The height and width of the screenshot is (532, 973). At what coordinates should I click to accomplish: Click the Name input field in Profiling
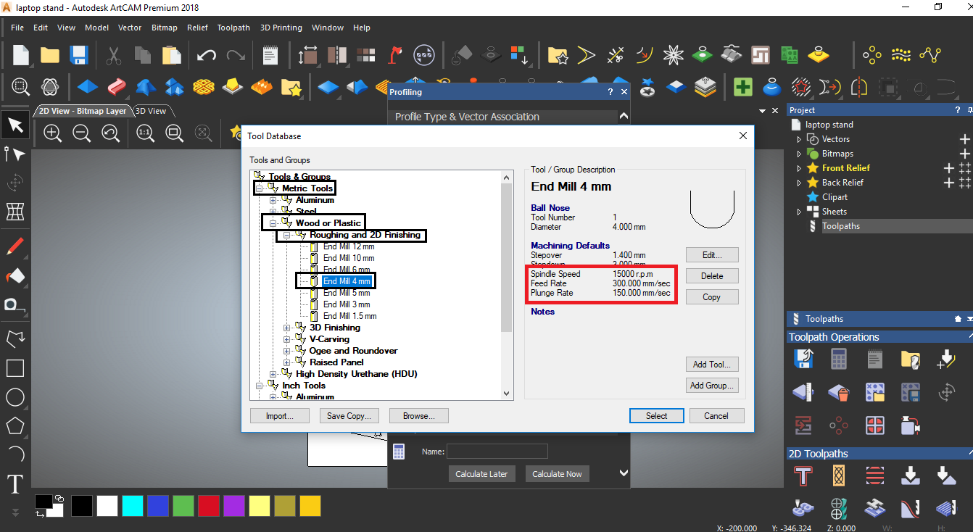tap(497, 452)
